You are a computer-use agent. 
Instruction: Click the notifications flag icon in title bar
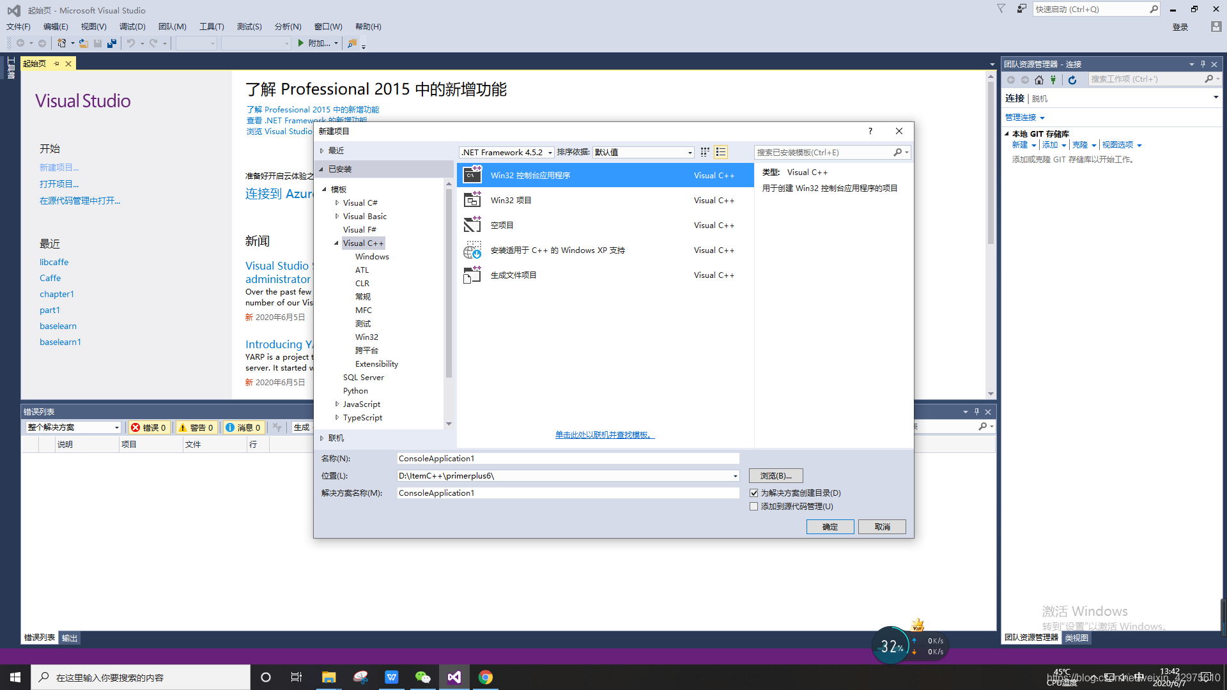pos(1001,9)
